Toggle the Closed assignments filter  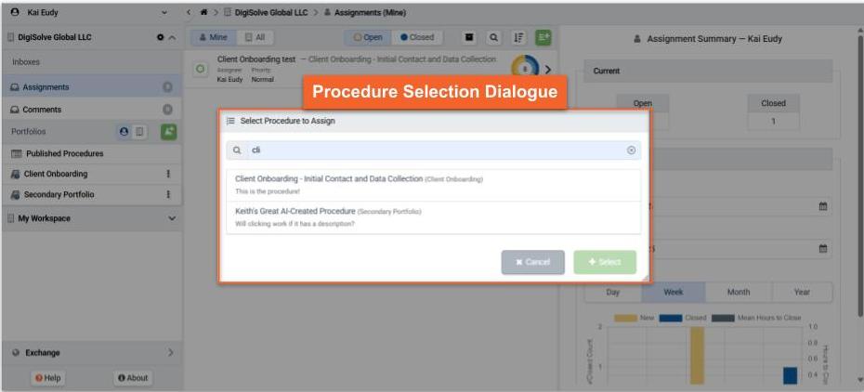(417, 37)
